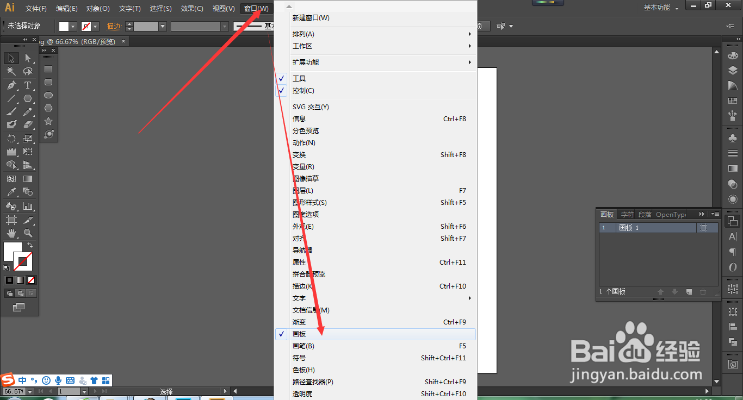Viewport: 743px width, 400px height.
Task: Select the Eraser tool
Action: point(28,124)
